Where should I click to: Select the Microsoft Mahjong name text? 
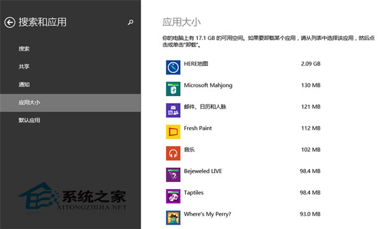click(208, 85)
